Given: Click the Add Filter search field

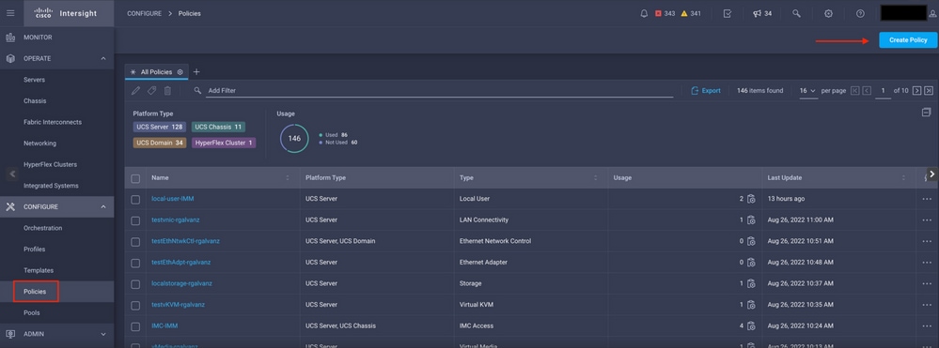Looking at the screenshot, I should coord(440,91).
